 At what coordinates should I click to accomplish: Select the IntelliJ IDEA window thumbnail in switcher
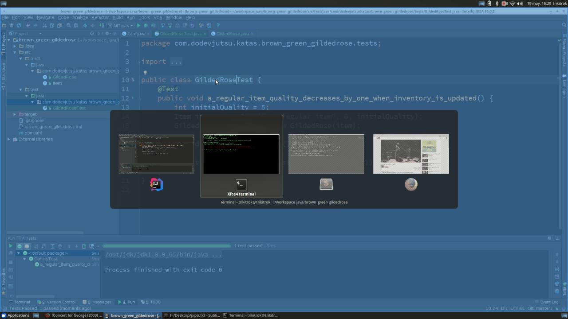[x=156, y=154]
